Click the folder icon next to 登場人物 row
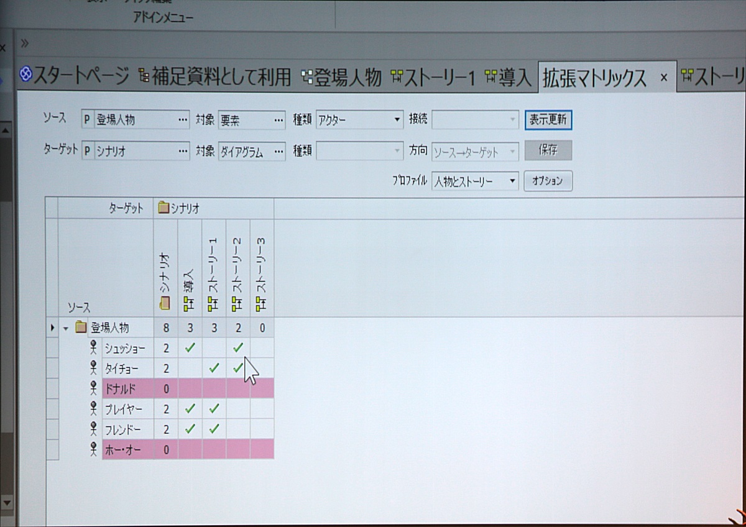746x527 pixels. (x=80, y=327)
